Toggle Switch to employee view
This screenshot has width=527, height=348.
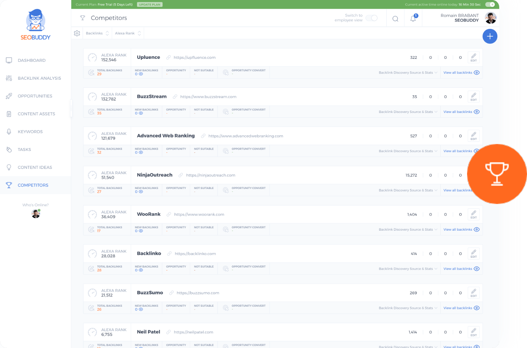[371, 18]
